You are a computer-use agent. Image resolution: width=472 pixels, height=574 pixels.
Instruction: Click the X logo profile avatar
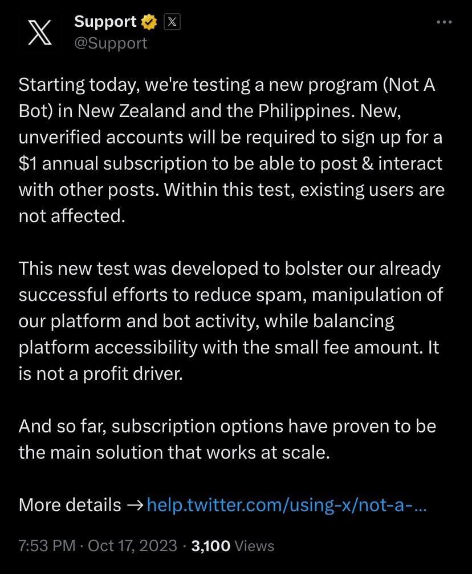click(x=40, y=32)
